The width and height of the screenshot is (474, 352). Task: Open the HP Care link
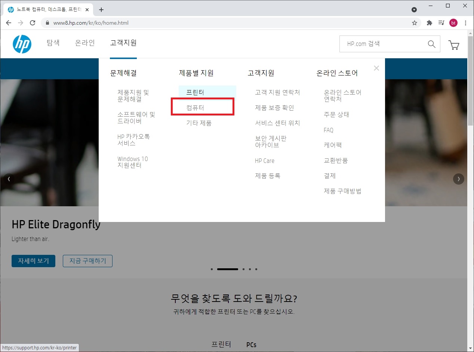click(x=265, y=161)
